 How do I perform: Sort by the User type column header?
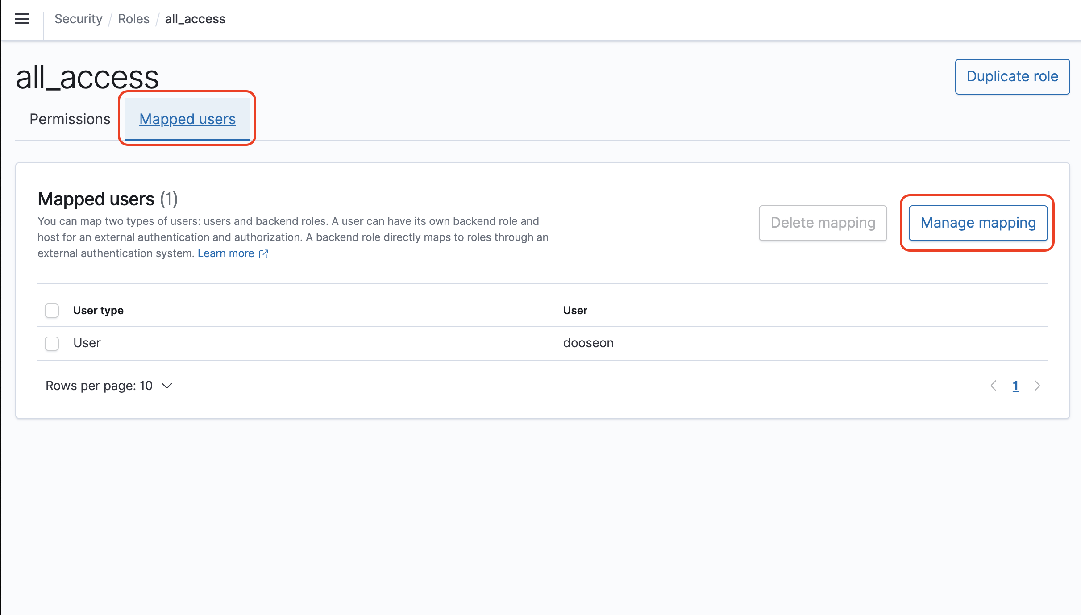(98, 310)
